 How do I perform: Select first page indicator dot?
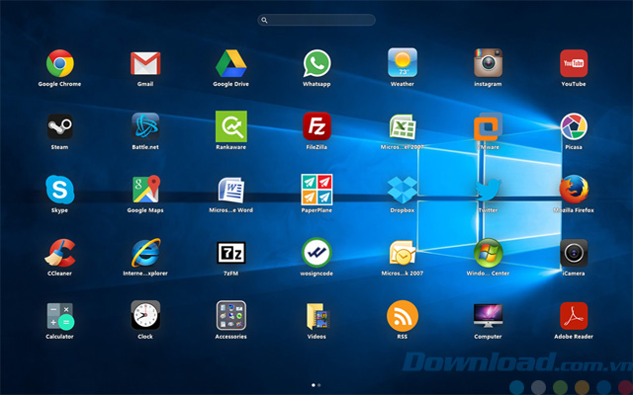(314, 385)
